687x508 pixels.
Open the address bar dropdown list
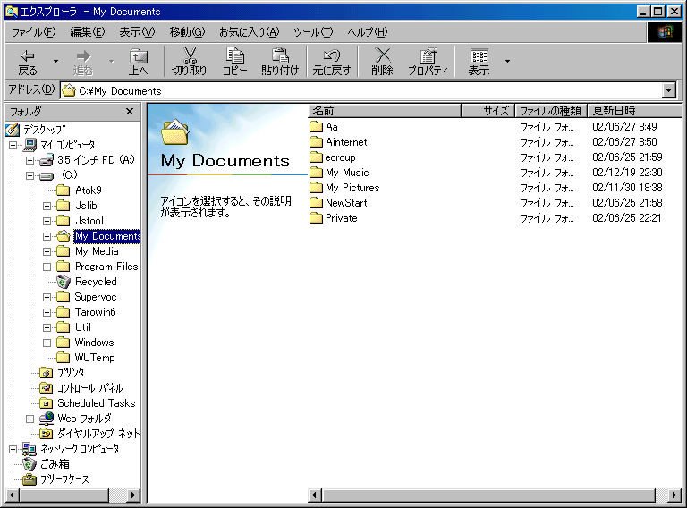coord(668,91)
